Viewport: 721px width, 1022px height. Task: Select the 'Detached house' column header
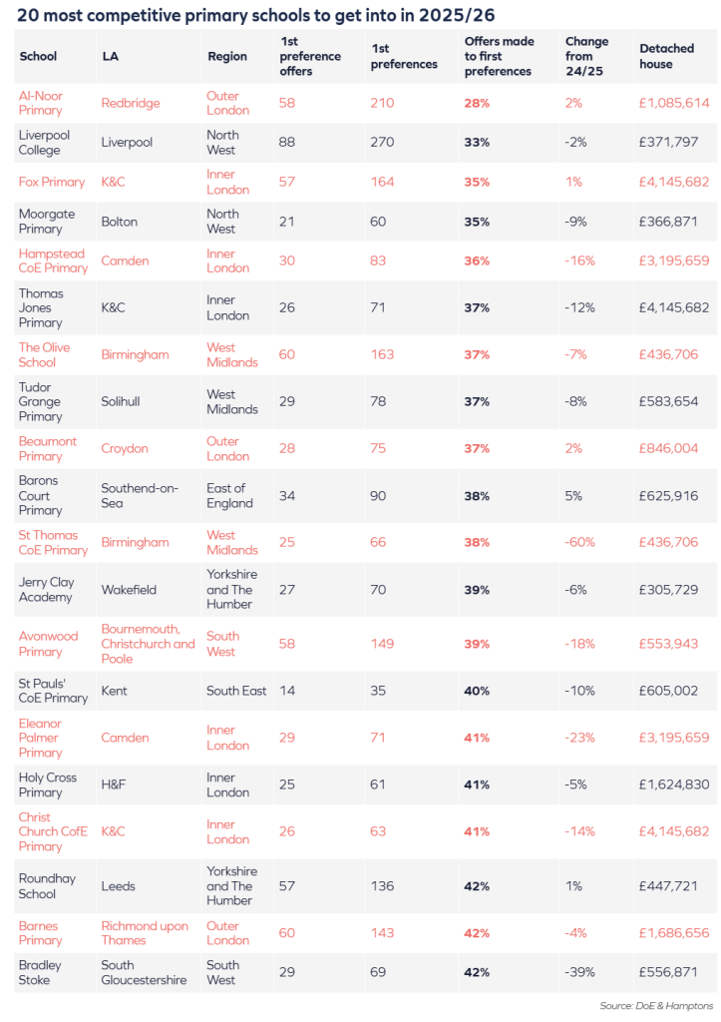pyautogui.click(x=656, y=57)
